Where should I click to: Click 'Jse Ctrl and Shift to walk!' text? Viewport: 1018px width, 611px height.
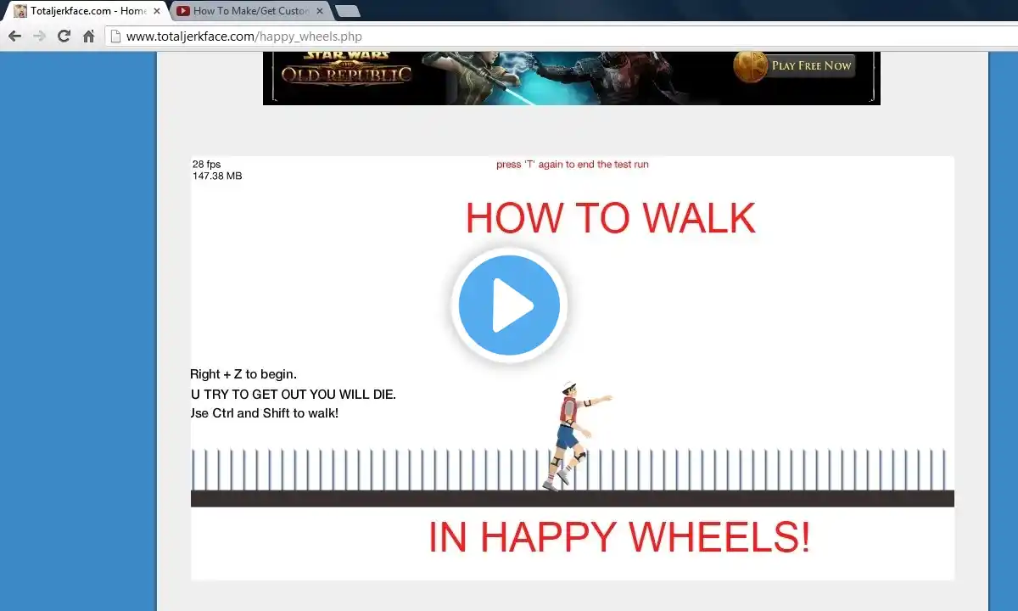click(265, 413)
